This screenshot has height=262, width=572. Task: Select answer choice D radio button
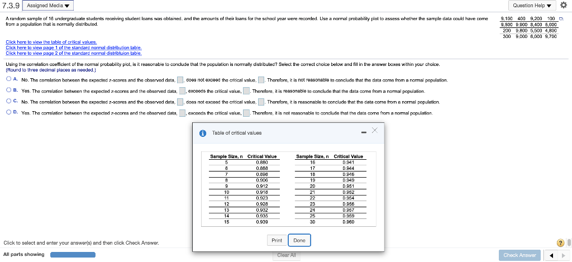tap(8, 112)
